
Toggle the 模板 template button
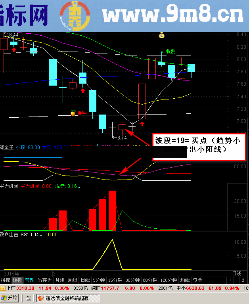point(17,280)
